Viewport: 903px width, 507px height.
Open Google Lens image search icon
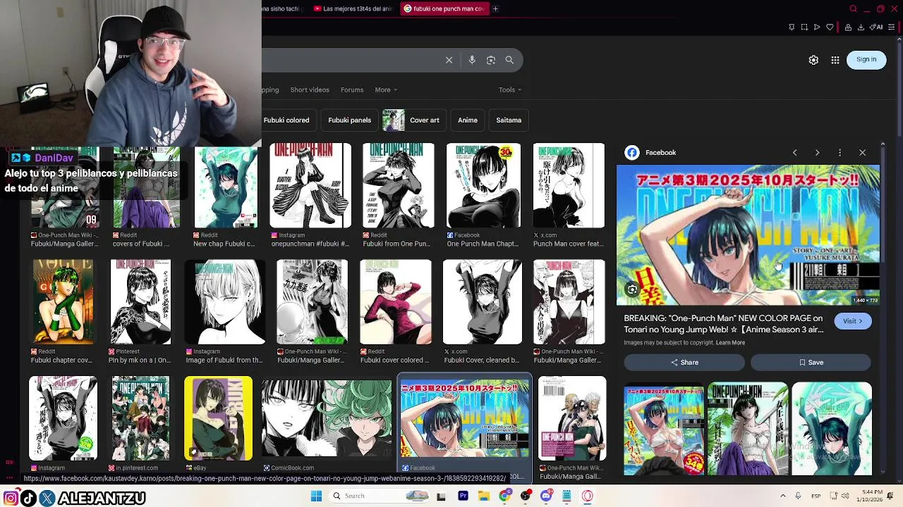click(491, 60)
